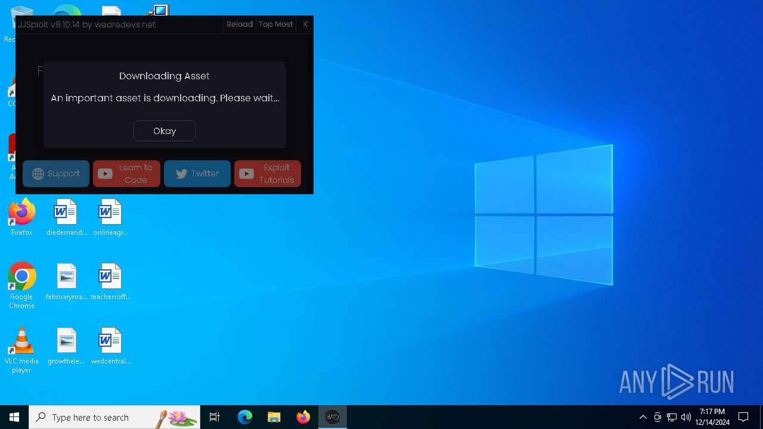The image size is (763, 429).
Task: Click the JJSploit v8.10.14 title text
Action: (86, 24)
